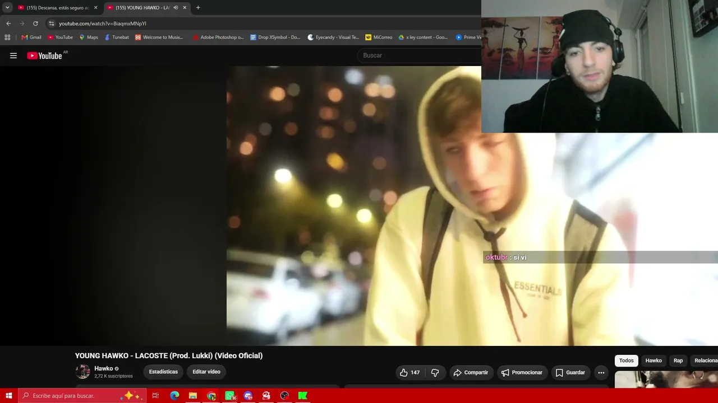Open the Hawko channel name link
The width and height of the screenshot is (718, 403).
(x=104, y=368)
